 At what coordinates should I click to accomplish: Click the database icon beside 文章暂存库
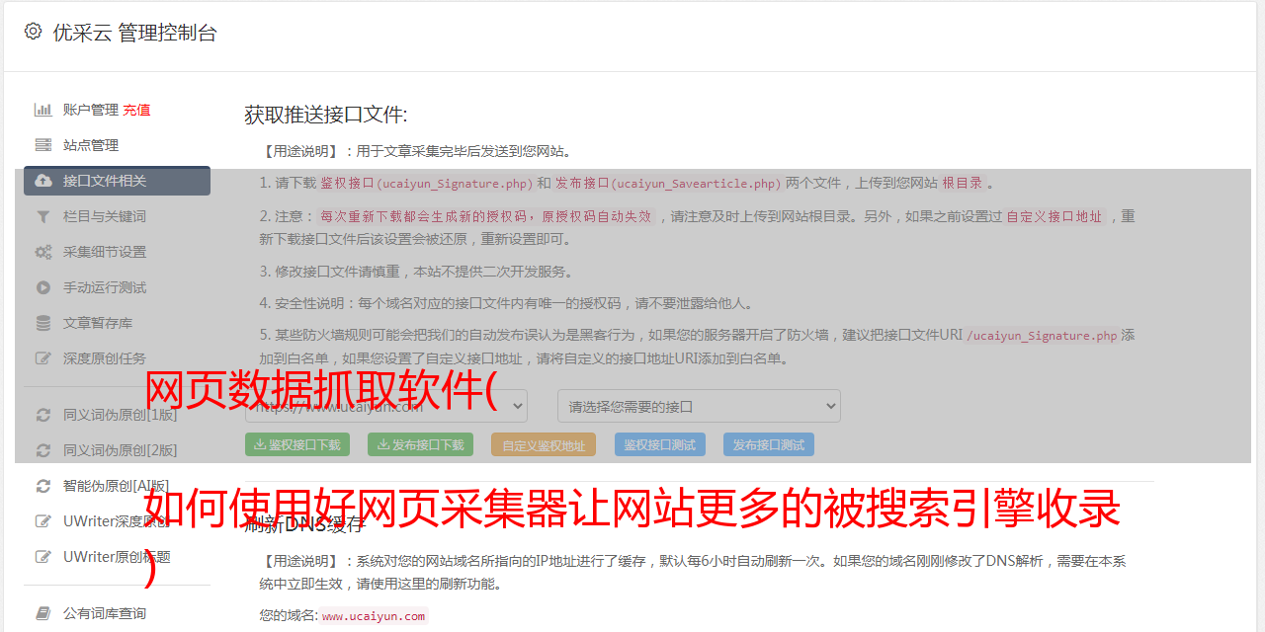click(43, 323)
